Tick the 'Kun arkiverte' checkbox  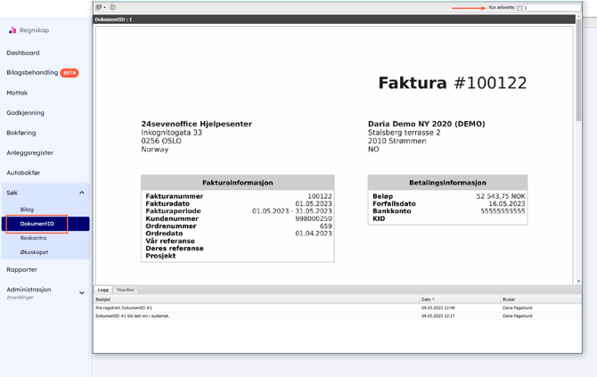coord(519,8)
